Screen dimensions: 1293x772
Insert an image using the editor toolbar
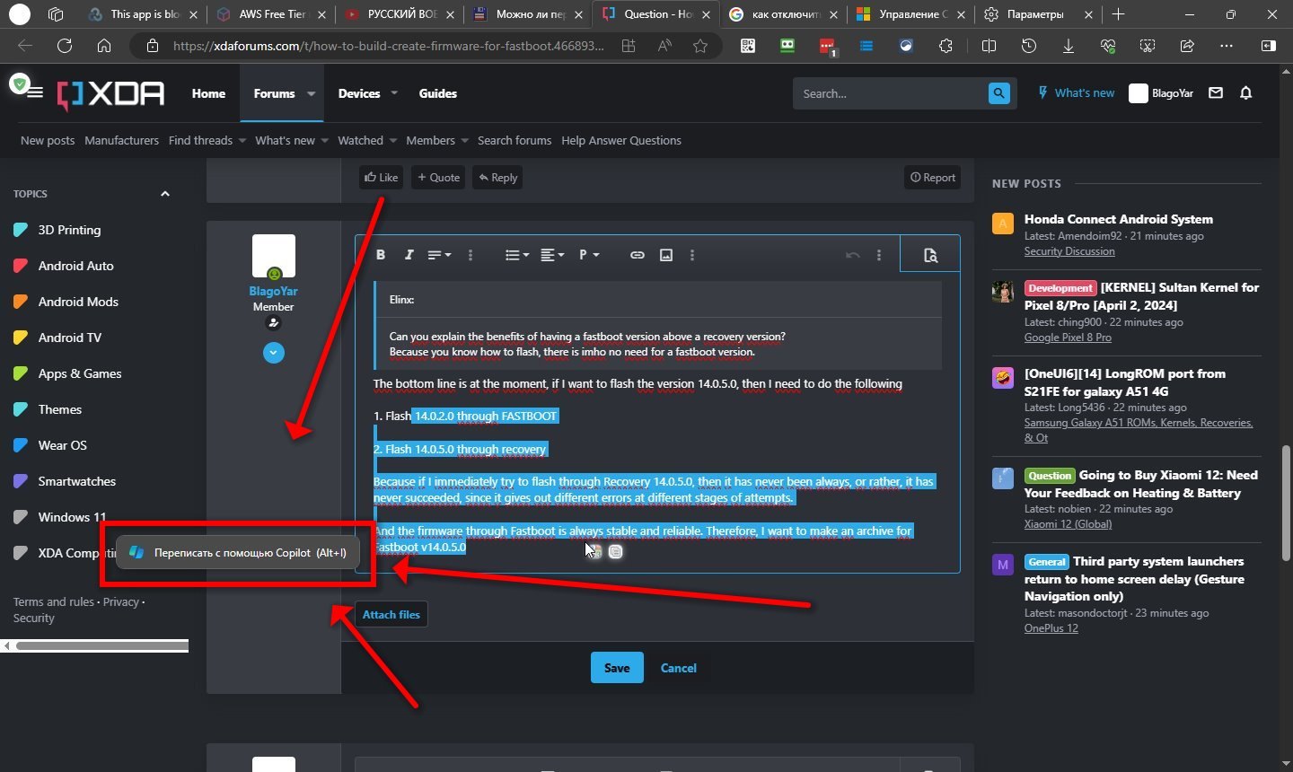666,255
